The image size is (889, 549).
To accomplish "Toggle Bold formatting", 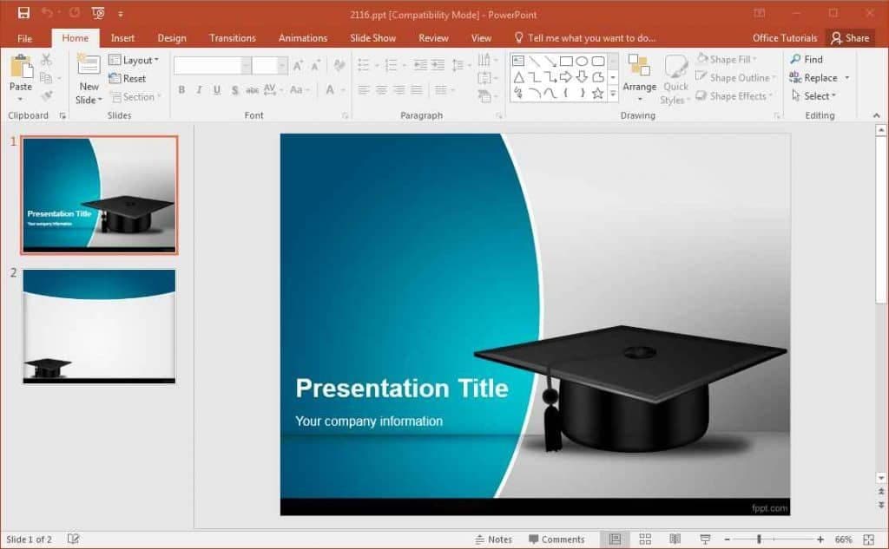I will pos(181,89).
